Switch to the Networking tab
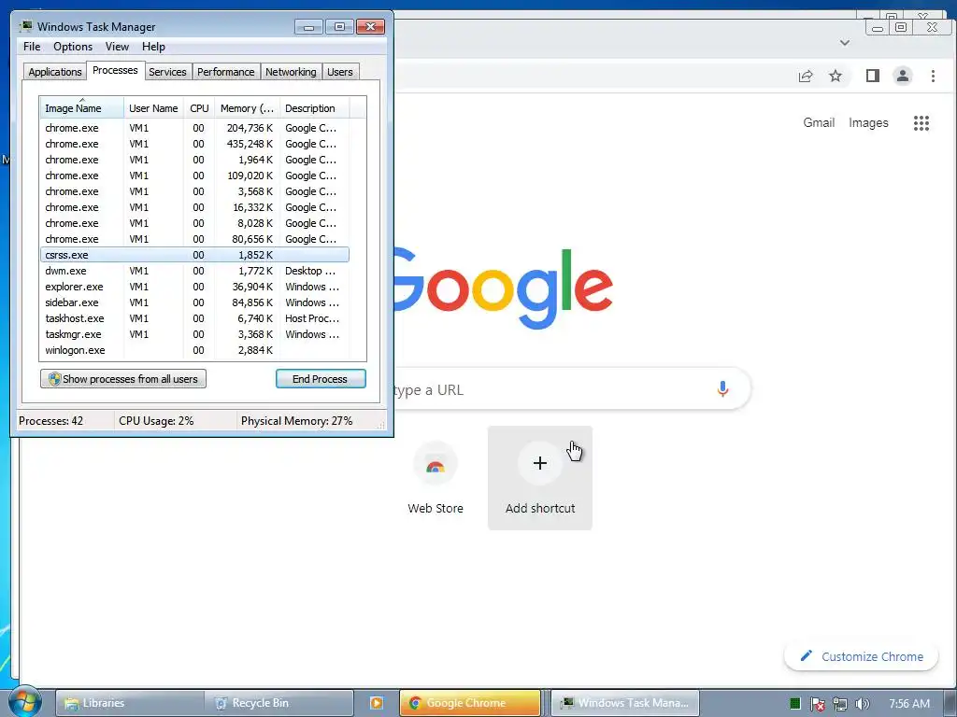Screen dimensions: 957x717 (x=291, y=72)
